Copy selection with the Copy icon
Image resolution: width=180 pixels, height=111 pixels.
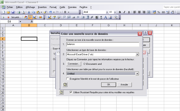click(x=33, y=12)
